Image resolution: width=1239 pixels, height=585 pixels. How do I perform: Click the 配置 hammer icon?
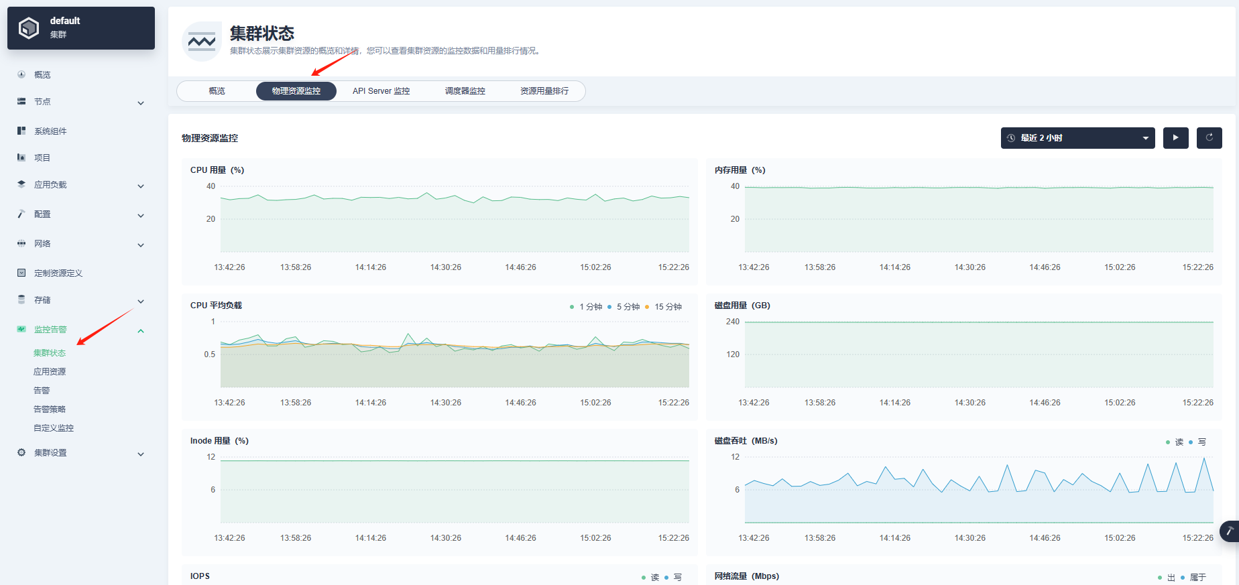(21, 214)
